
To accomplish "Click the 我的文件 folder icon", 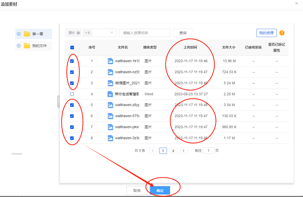I will tap(27, 46).
